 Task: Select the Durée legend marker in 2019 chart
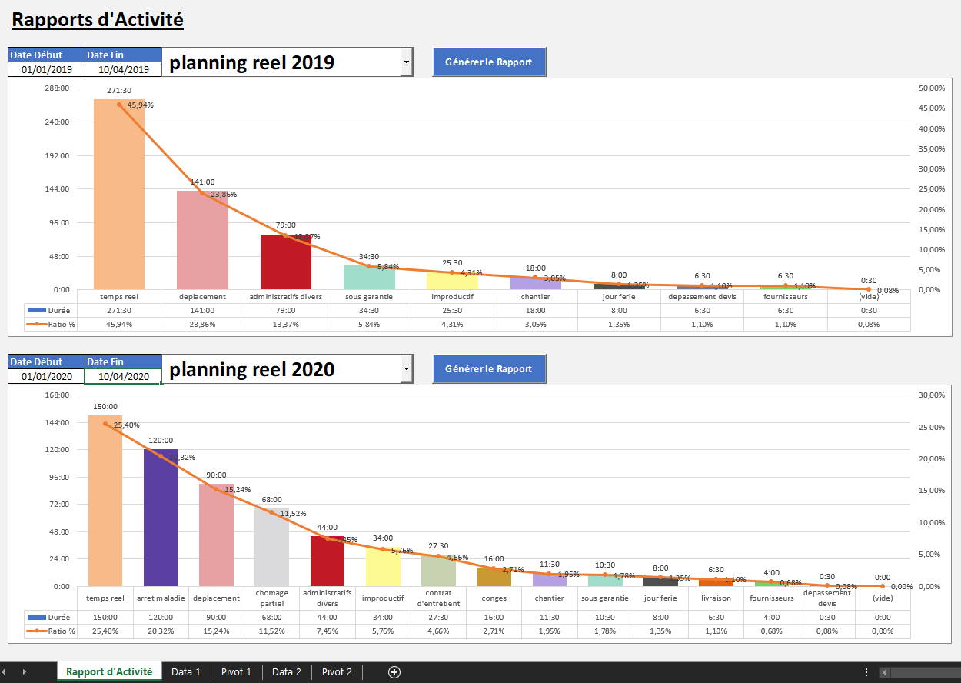point(36,310)
